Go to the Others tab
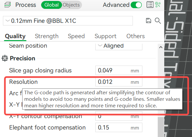 pyautogui.click(x=136, y=36)
